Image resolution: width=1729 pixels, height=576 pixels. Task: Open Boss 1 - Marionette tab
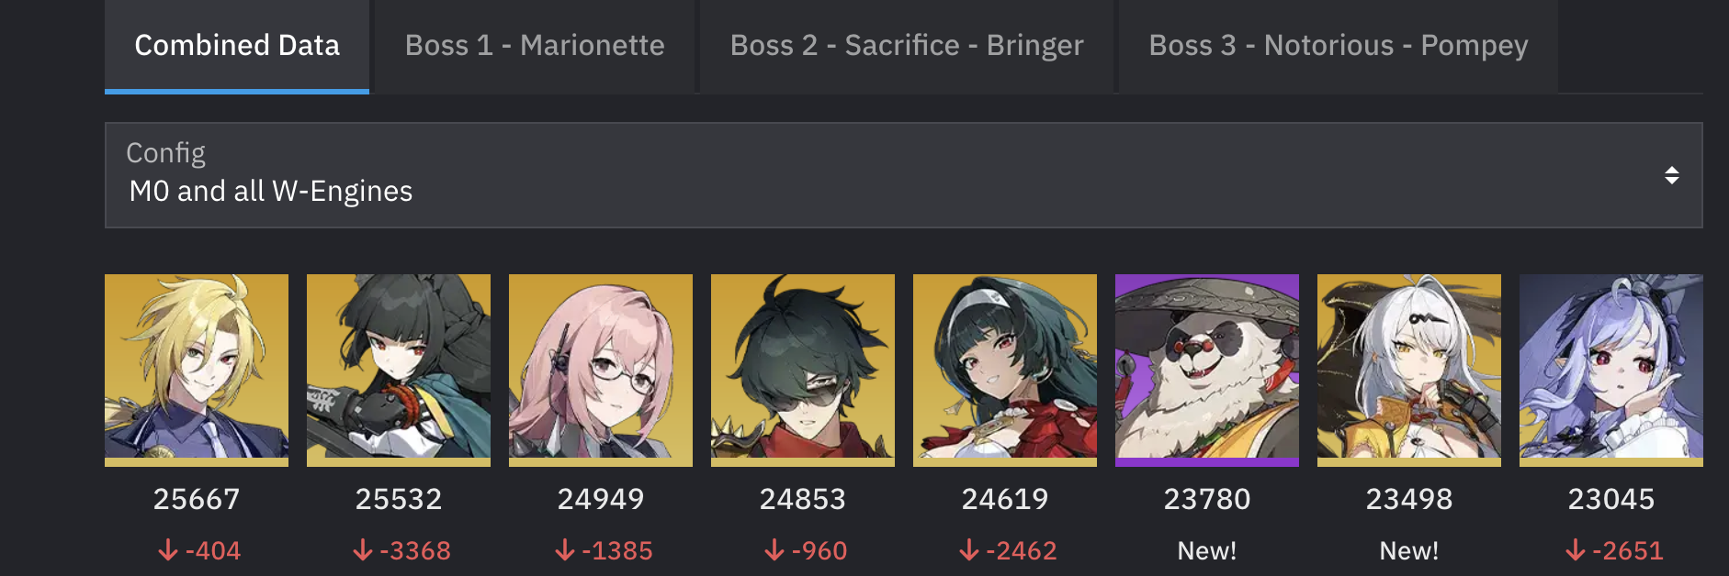click(x=535, y=46)
